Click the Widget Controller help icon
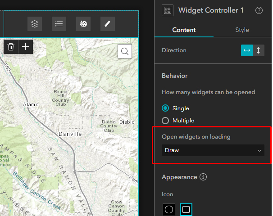Viewport: 273px width, 216px height. pyautogui.click(x=259, y=10)
